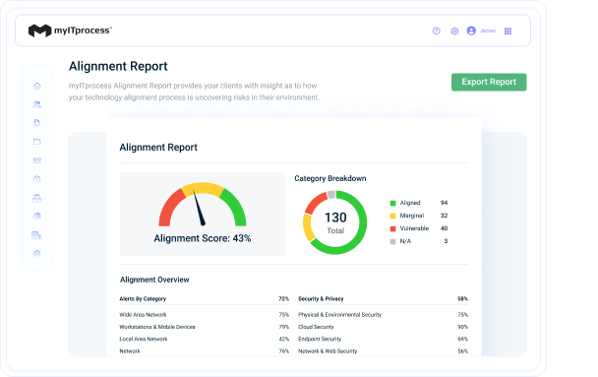Screen dimensions: 598x377
Task: Click the red Vulnerable legend swatch
Action: click(392, 228)
